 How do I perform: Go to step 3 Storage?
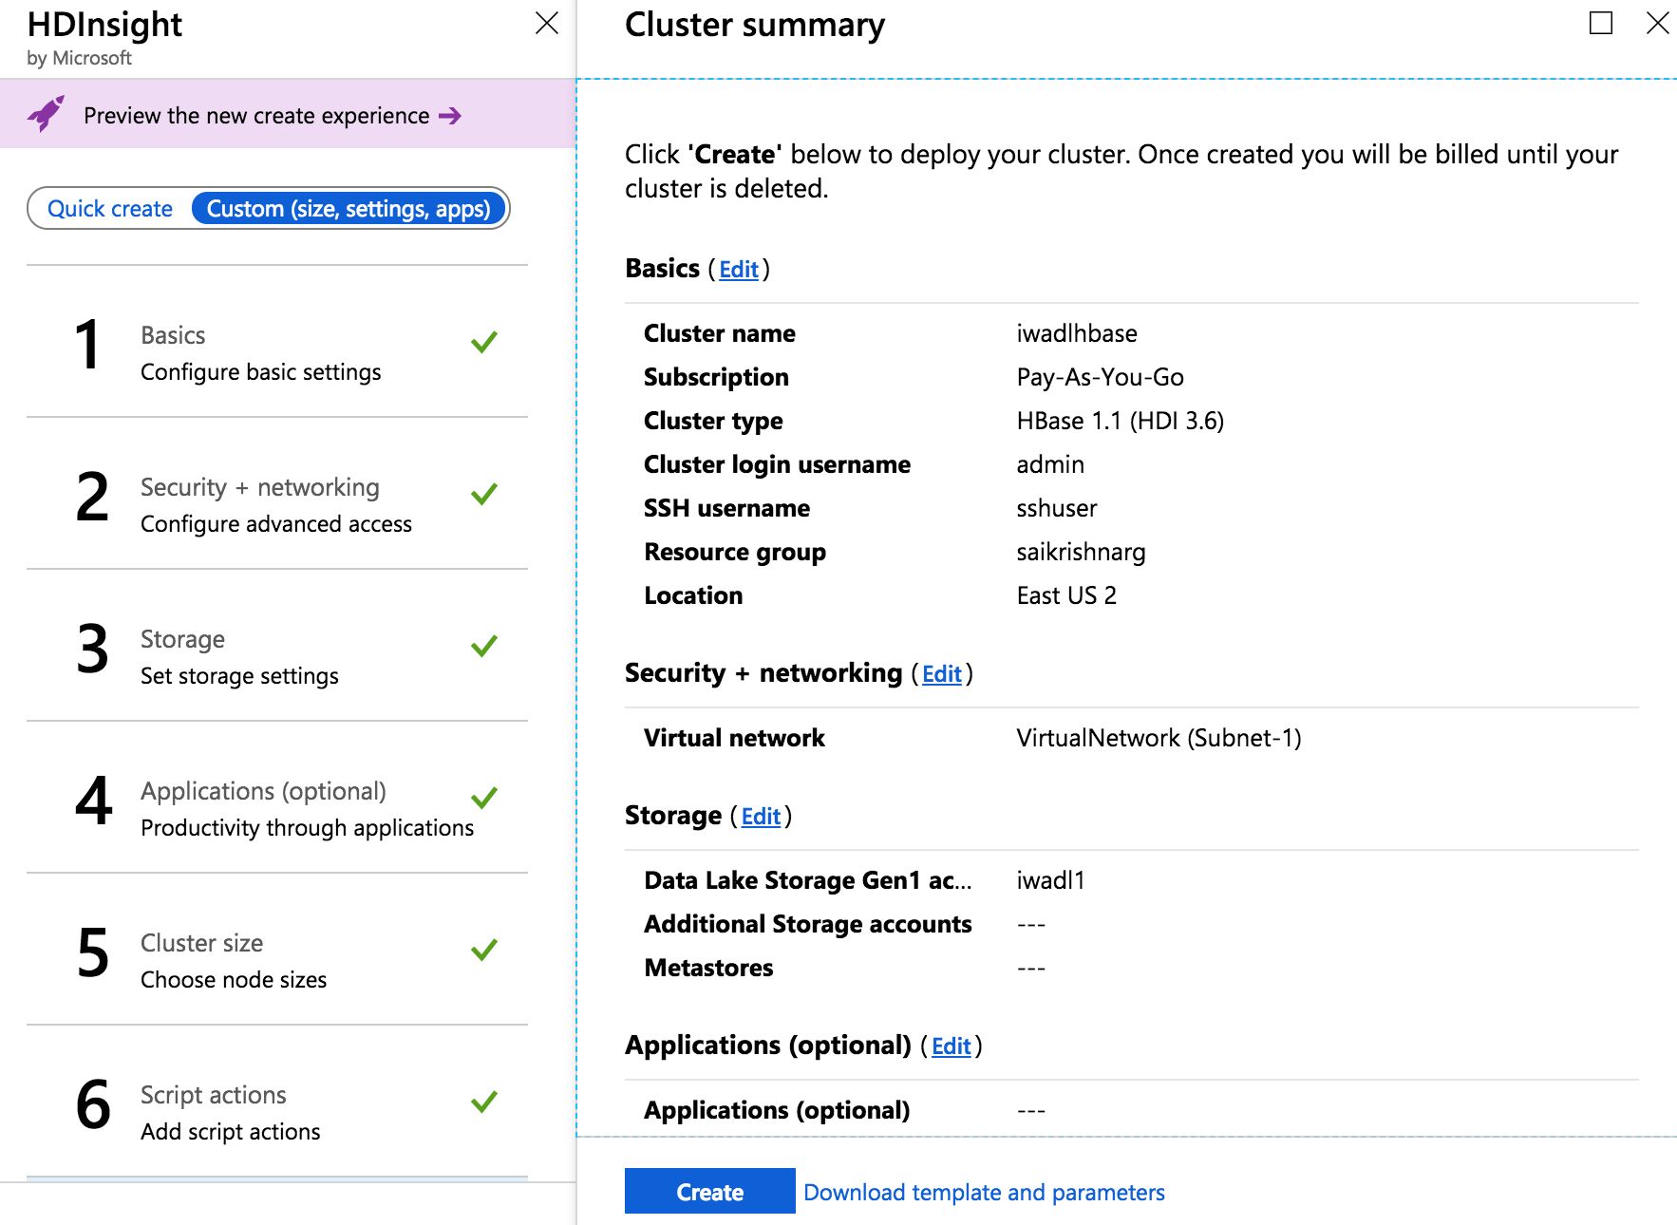tap(277, 646)
